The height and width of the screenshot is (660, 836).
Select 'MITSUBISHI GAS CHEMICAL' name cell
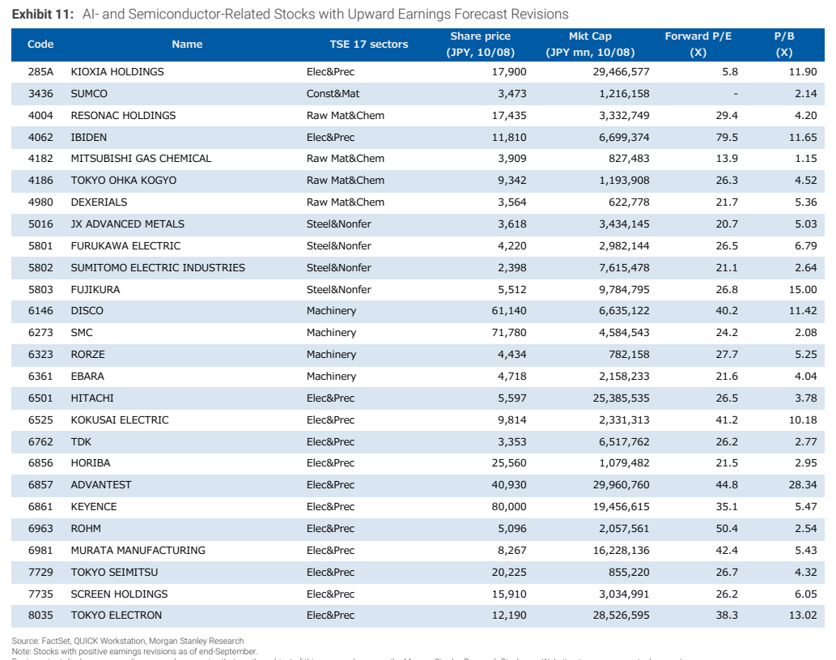click(142, 159)
